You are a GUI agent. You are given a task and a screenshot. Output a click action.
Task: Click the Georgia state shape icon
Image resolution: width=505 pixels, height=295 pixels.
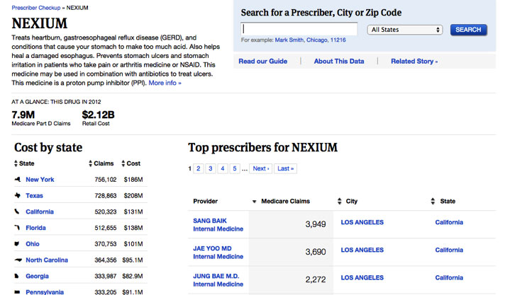pos(17,276)
